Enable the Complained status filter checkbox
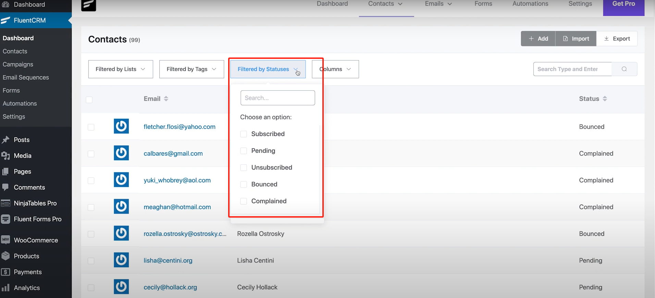Viewport: 655px width, 298px height. point(244,201)
